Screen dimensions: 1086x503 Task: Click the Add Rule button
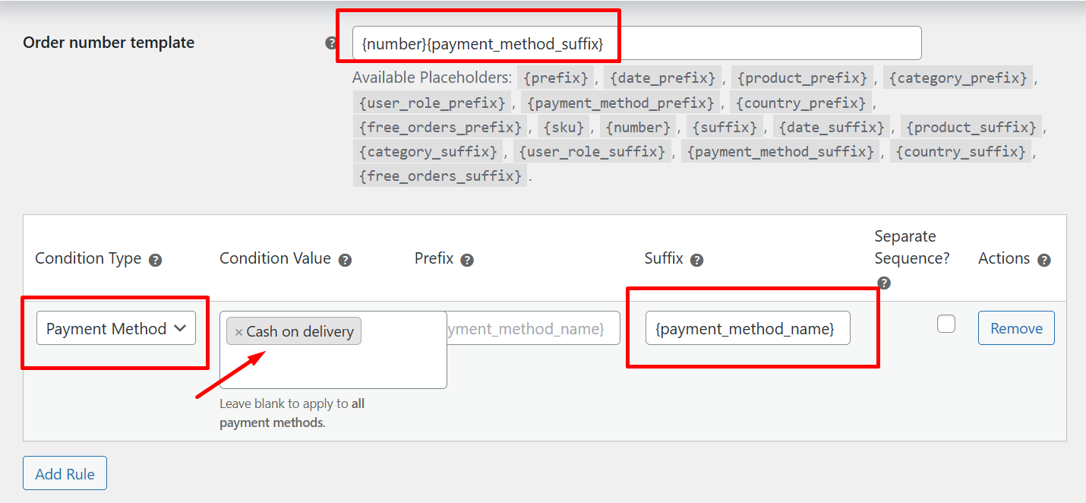(65, 473)
